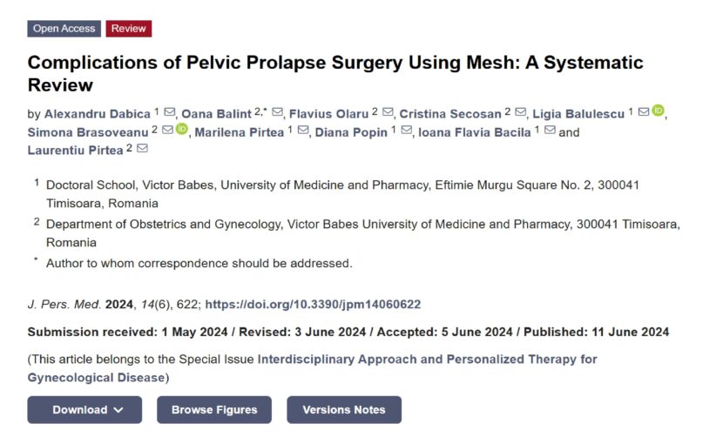Click the envelope icon next to Cristina Secosan

(520, 112)
